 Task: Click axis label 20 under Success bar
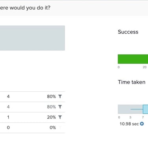click(144, 67)
